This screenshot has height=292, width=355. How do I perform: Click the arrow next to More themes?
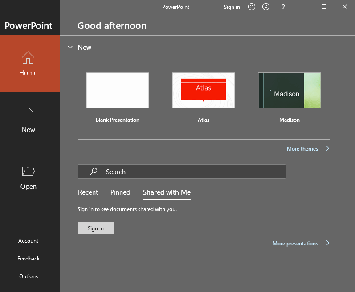[326, 148]
